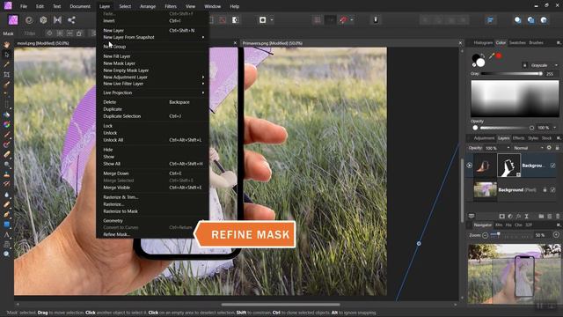563x317 pixels.
Task: Expand the top Backgrou... layer arrow
Action: coord(469,166)
